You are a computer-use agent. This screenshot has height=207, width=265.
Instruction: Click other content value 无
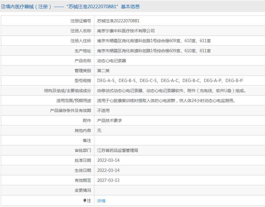click(x=99, y=130)
